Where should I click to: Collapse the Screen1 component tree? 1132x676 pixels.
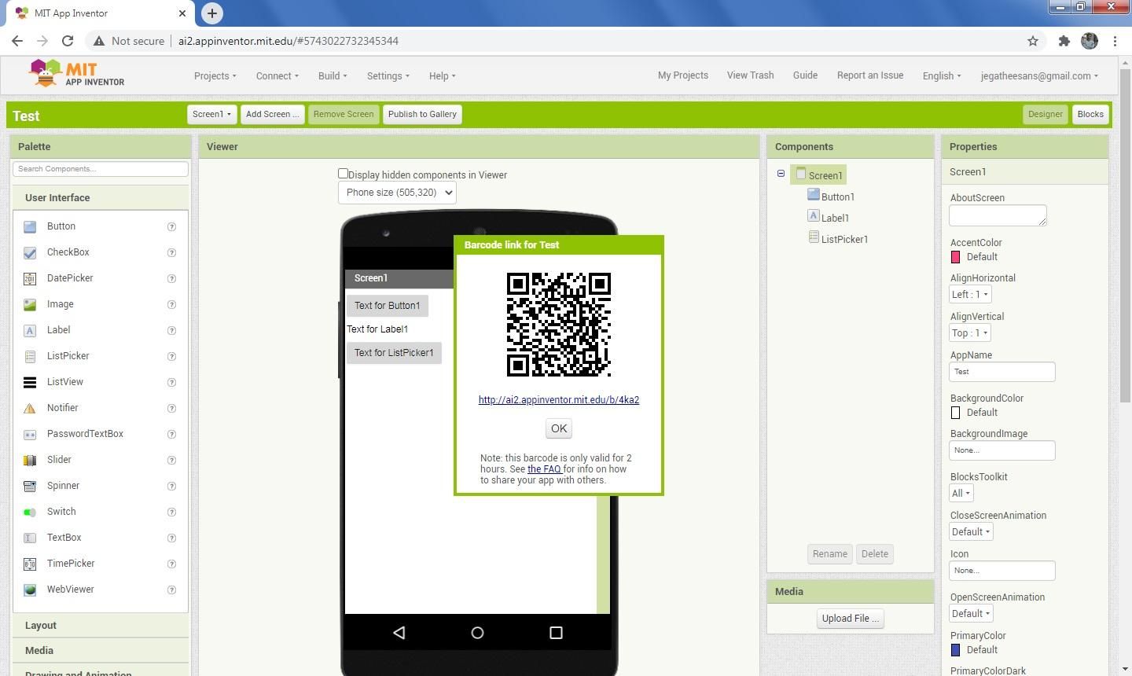pos(781,173)
